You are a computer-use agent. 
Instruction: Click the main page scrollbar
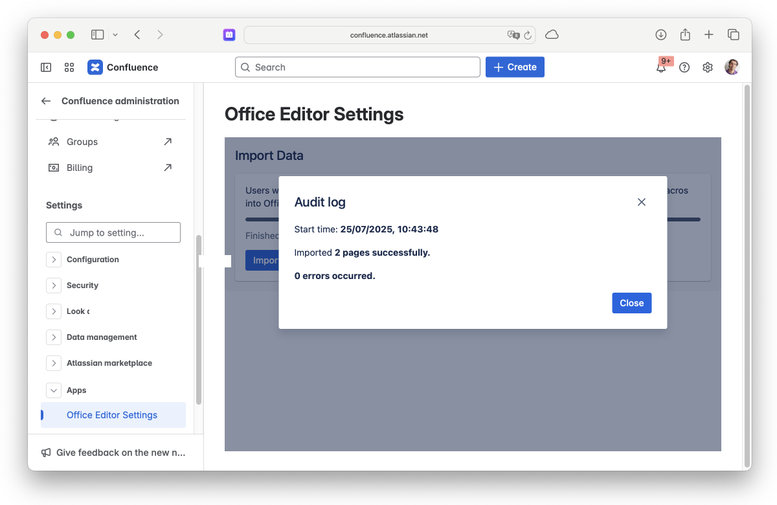(x=746, y=275)
